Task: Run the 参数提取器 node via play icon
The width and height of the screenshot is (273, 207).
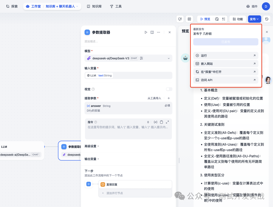Action: pos(146,32)
